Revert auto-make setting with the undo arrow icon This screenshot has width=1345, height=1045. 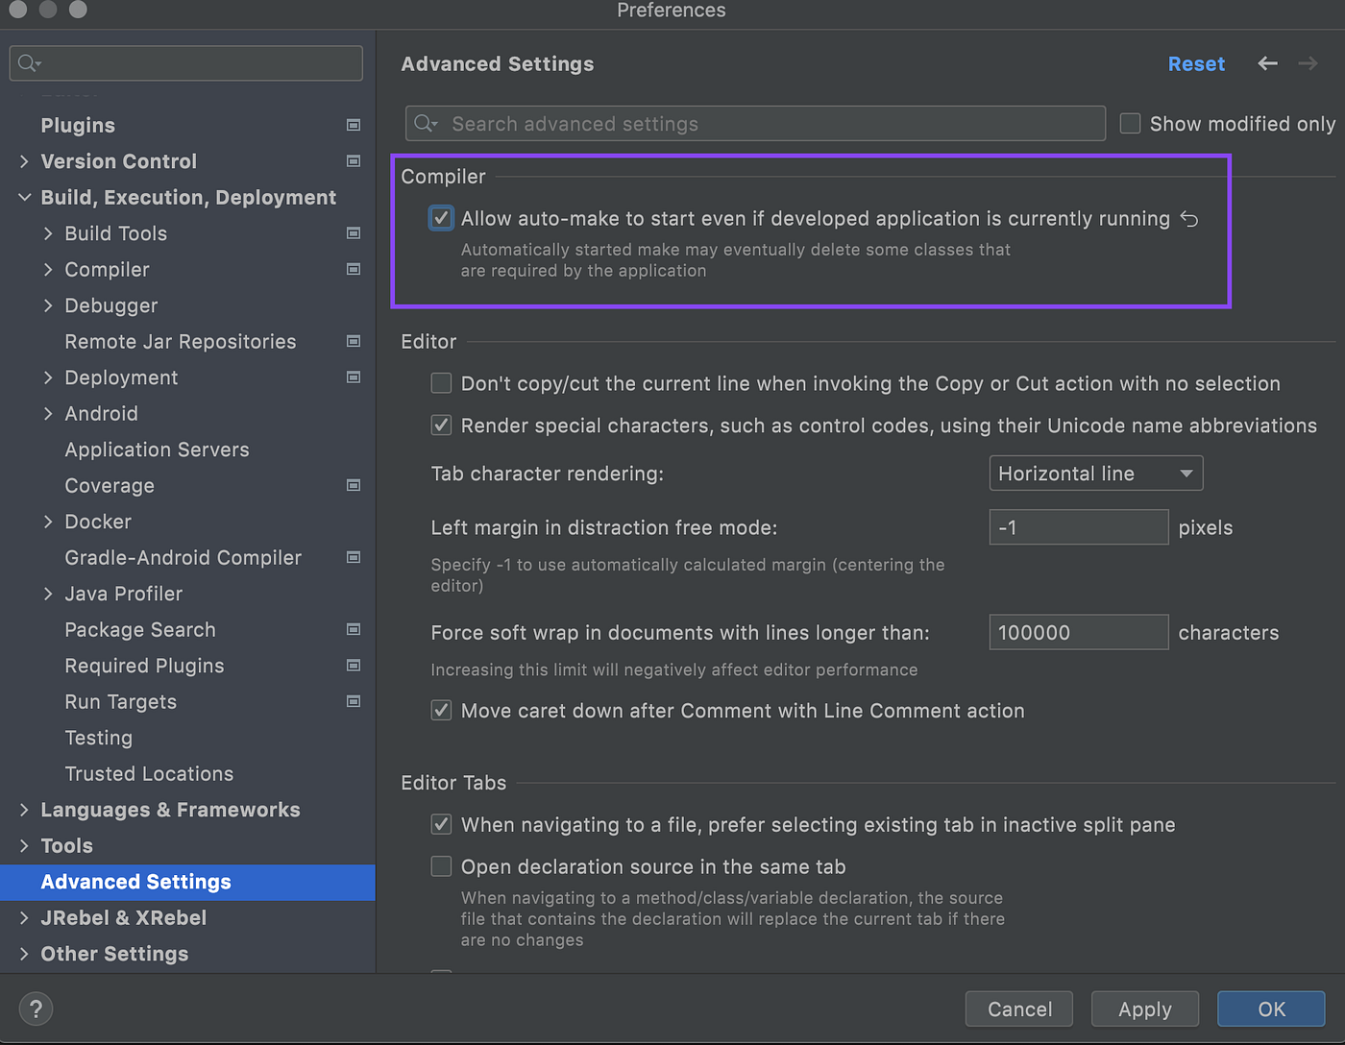pyautogui.click(x=1189, y=219)
